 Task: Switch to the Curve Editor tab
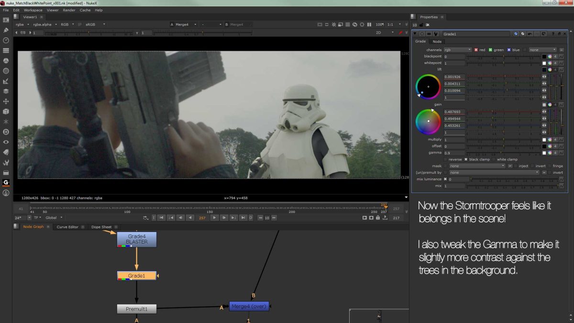[67, 227]
